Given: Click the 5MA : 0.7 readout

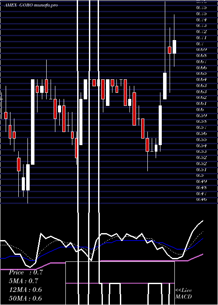Looking at the screenshot, I should pos(24,281).
